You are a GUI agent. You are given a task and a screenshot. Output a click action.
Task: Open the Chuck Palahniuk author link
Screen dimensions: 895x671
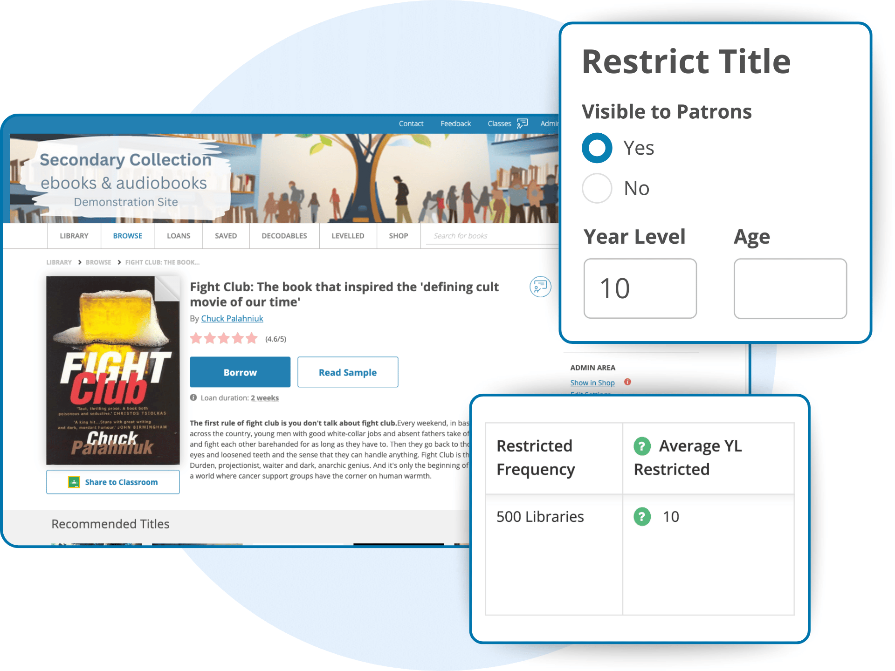click(232, 318)
